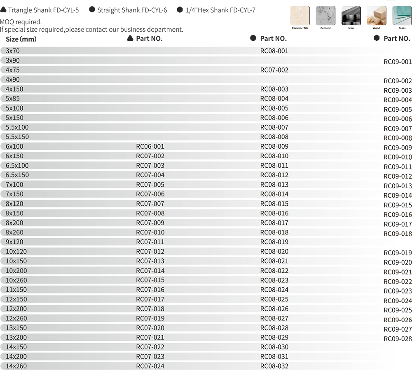Select part number RC09-028

click(398, 339)
